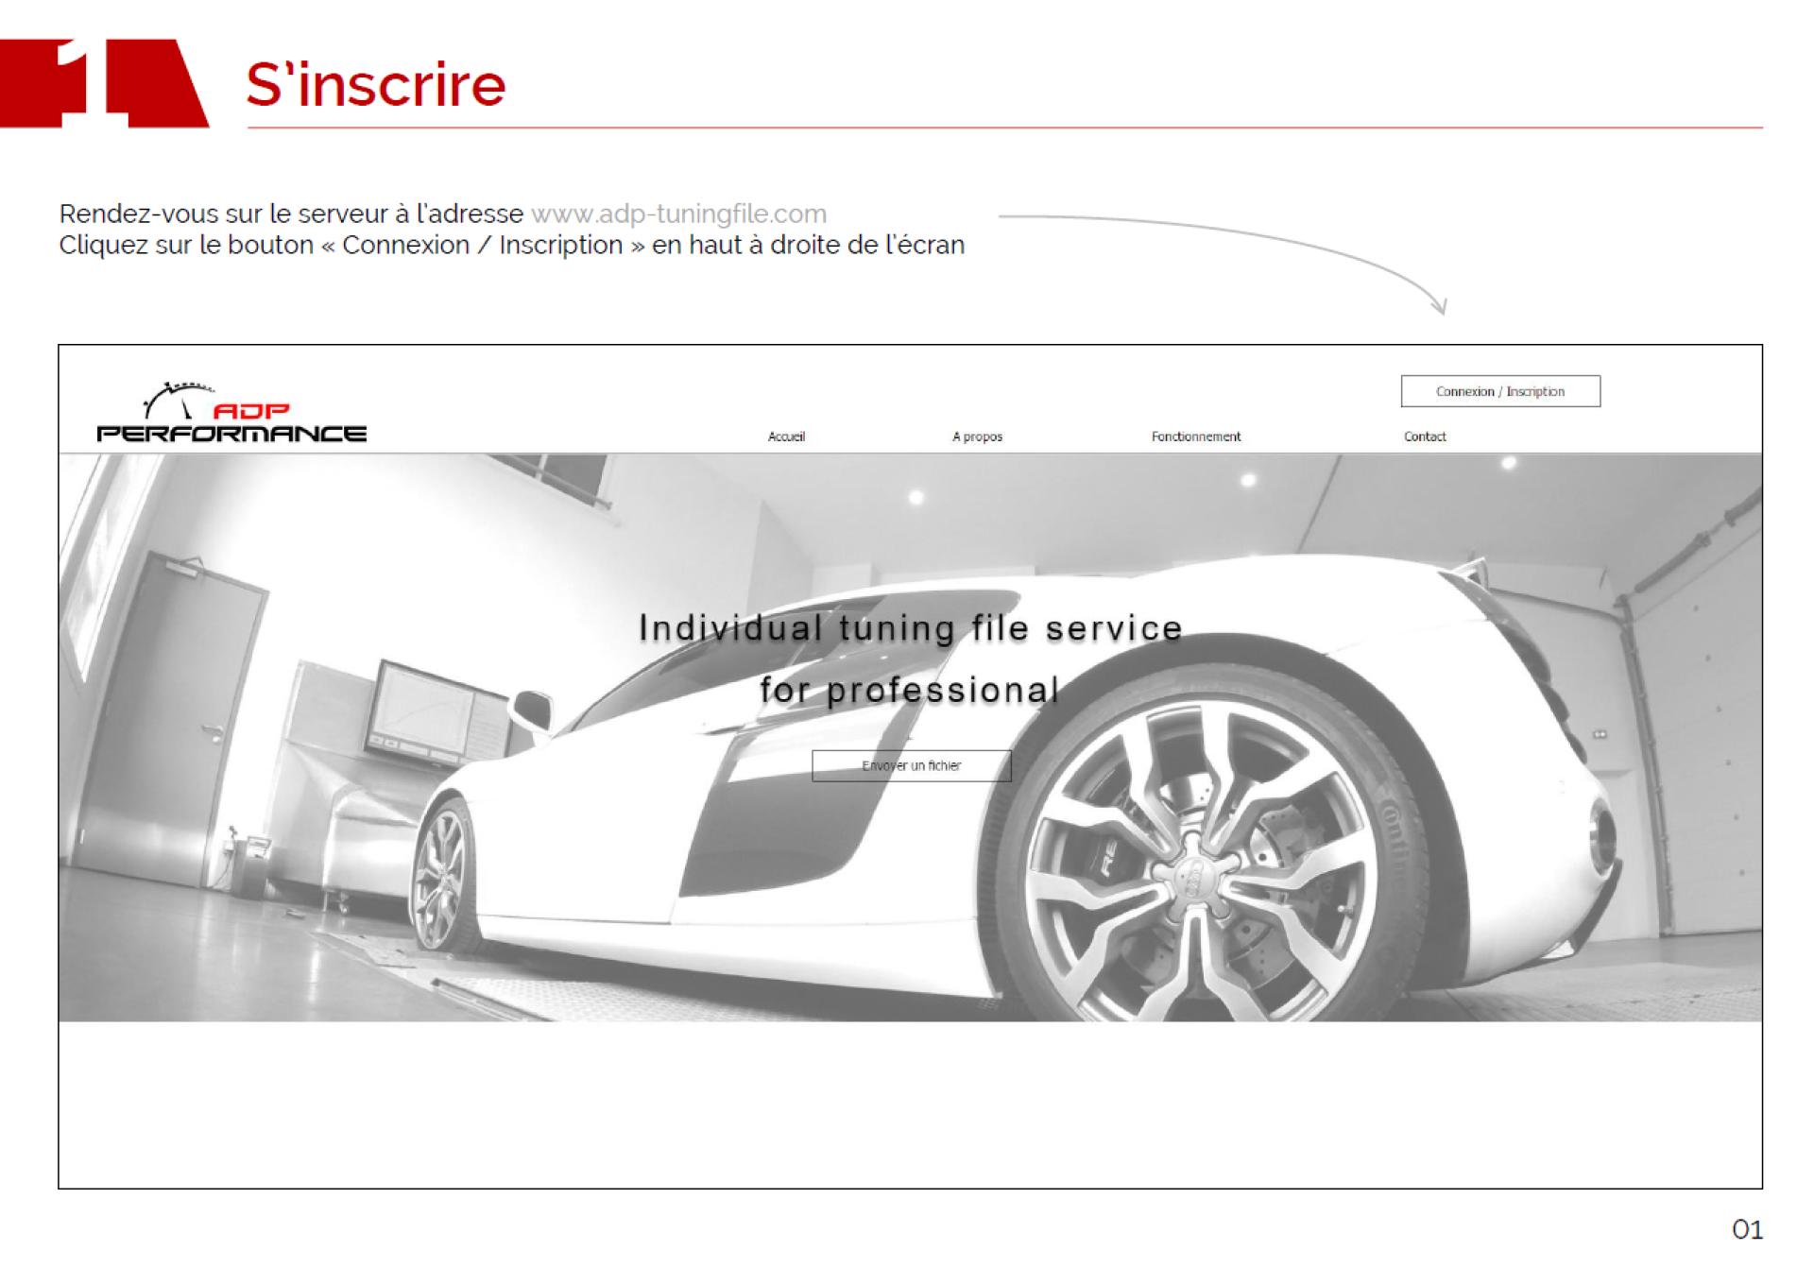The image size is (1814, 1284).
Task: Go to the A propos page
Action: 977,437
